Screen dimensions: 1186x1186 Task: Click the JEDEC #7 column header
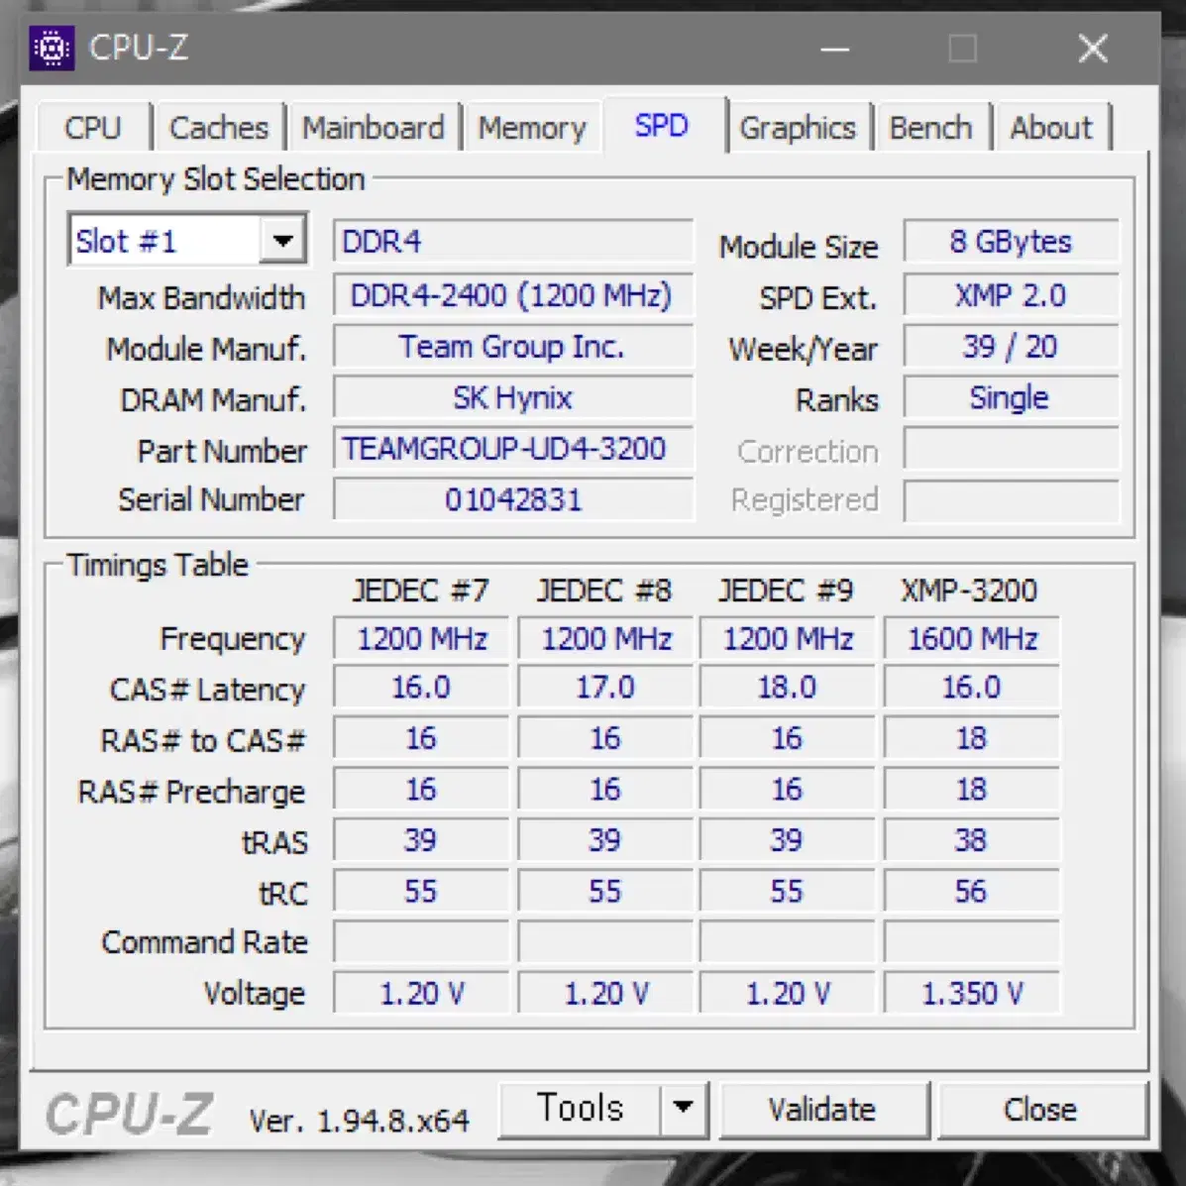420,590
